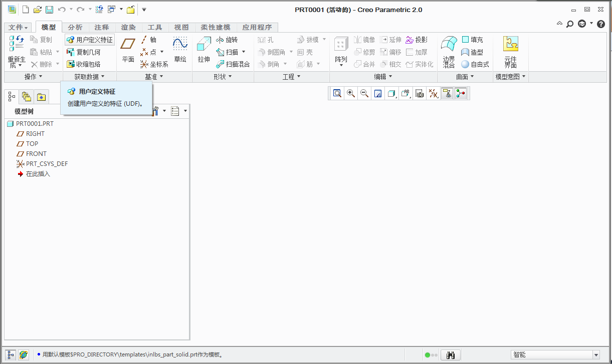
Task: Open the File (文件) menu
Action: point(19,28)
